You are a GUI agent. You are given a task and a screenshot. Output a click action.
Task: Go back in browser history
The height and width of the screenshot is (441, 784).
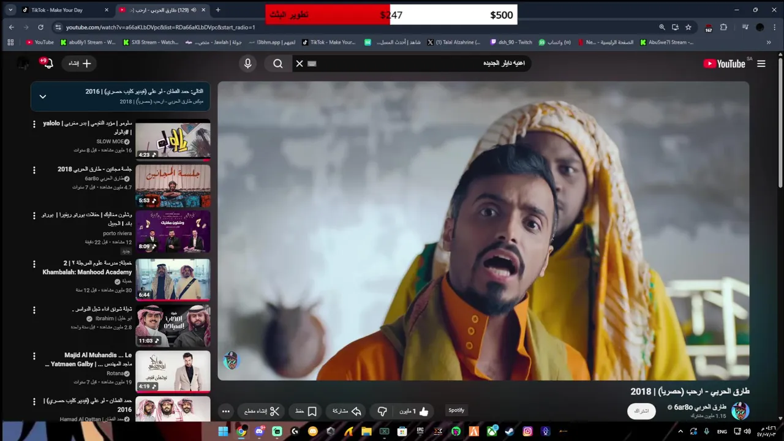click(x=11, y=27)
